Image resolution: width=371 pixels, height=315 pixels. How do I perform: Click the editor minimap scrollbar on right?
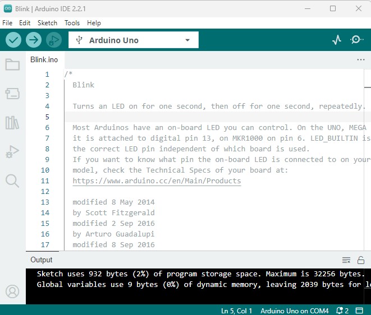(368, 160)
